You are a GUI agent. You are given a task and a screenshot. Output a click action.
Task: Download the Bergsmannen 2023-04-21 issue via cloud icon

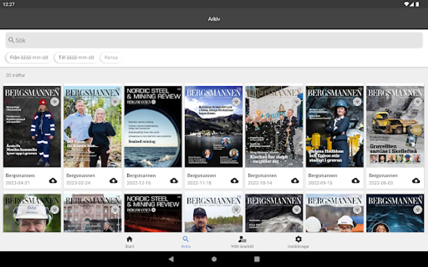[x=53, y=181]
